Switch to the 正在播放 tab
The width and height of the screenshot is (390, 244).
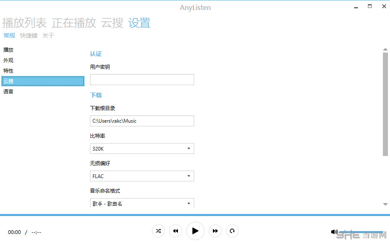coord(74,23)
